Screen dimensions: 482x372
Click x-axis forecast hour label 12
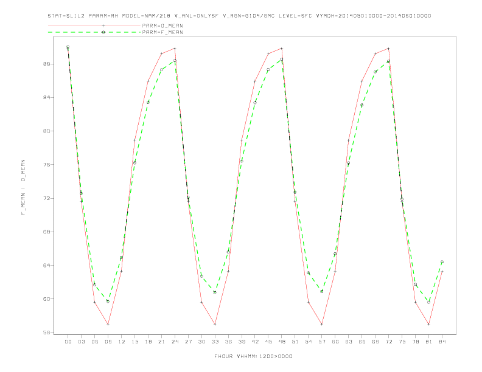122,342
